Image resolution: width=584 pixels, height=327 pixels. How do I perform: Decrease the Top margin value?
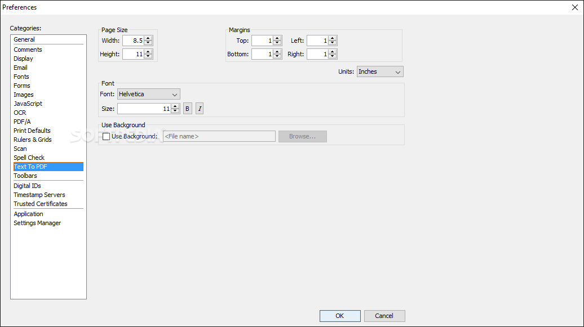[277, 43]
